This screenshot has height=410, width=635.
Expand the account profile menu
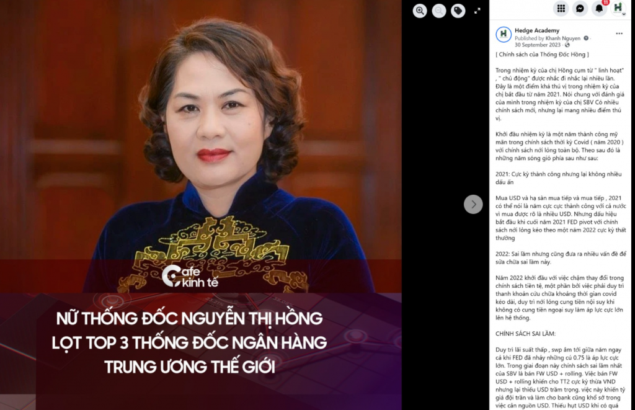coord(618,7)
